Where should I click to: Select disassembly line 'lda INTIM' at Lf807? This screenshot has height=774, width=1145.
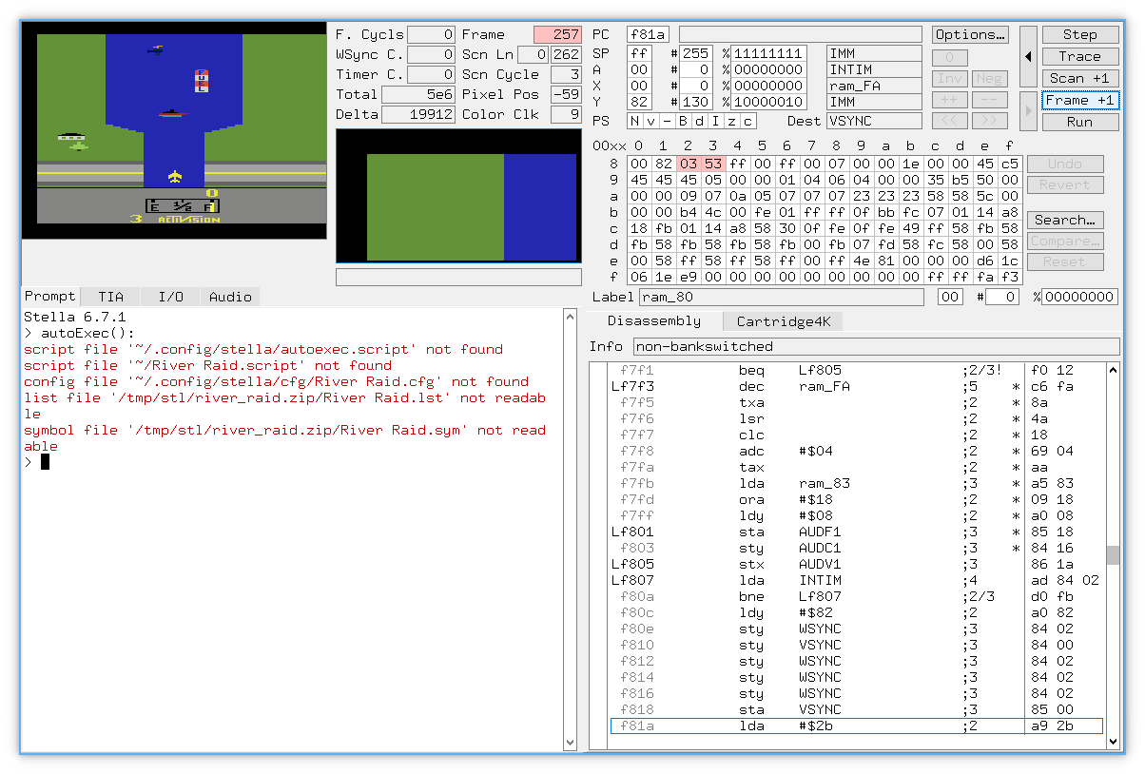coord(856,580)
